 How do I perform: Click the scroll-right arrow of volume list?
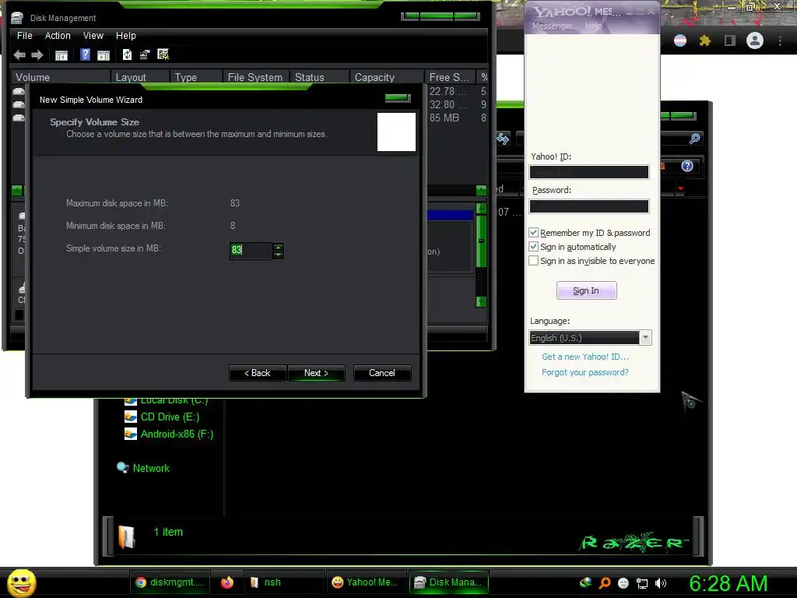tap(481, 191)
